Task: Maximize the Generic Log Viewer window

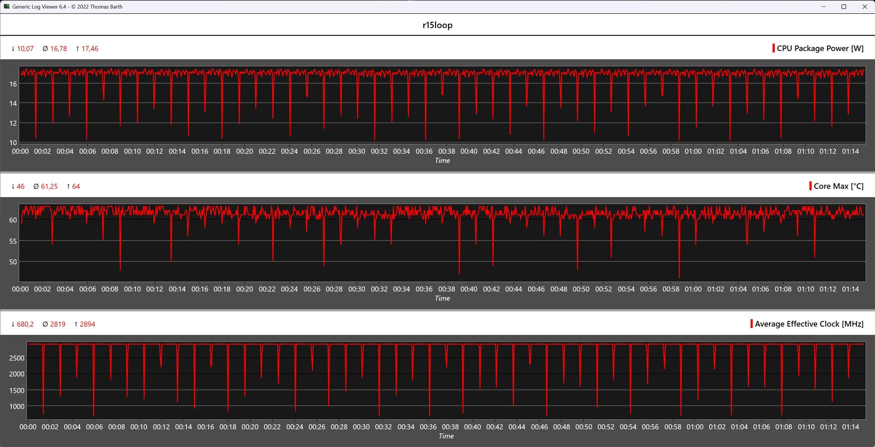Action: pos(844,7)
